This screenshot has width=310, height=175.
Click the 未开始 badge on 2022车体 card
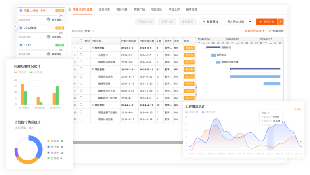point(59,28)
